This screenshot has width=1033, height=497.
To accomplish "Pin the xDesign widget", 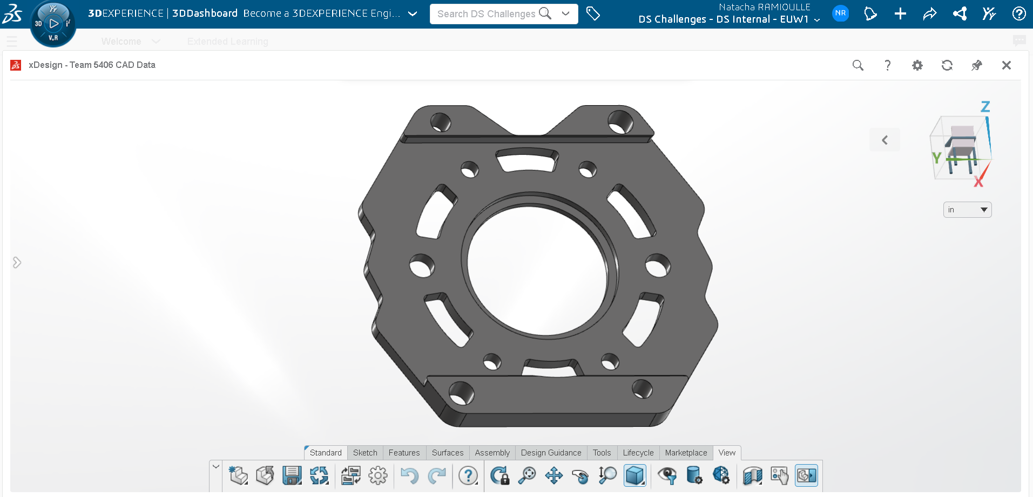I will pos(977,65).
